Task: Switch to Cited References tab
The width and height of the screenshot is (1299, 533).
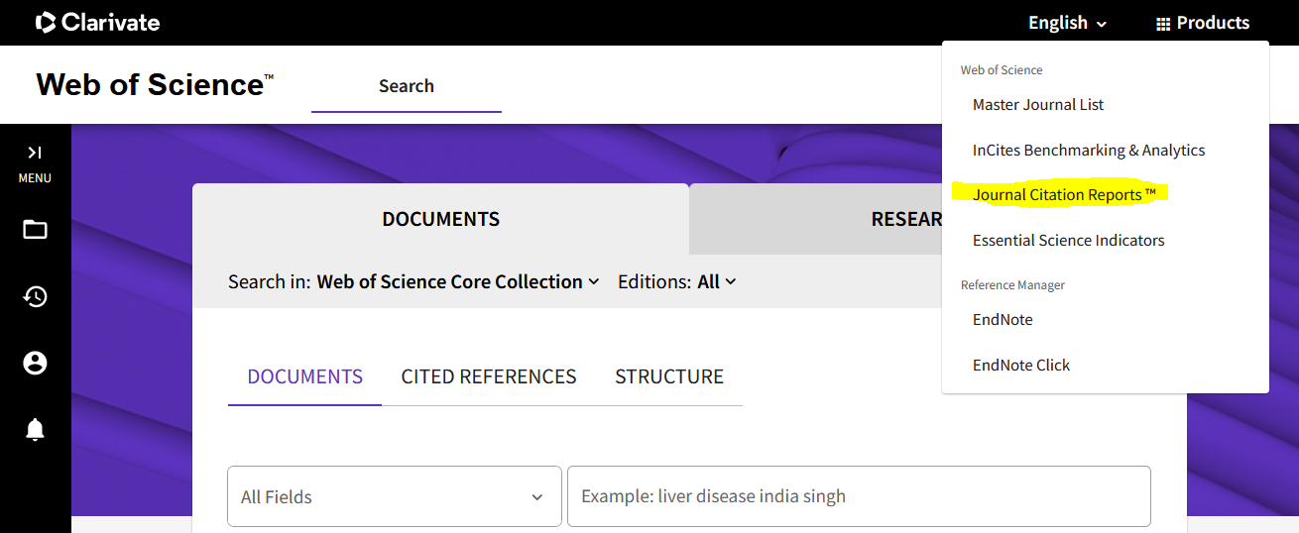Action: point(489,376)
